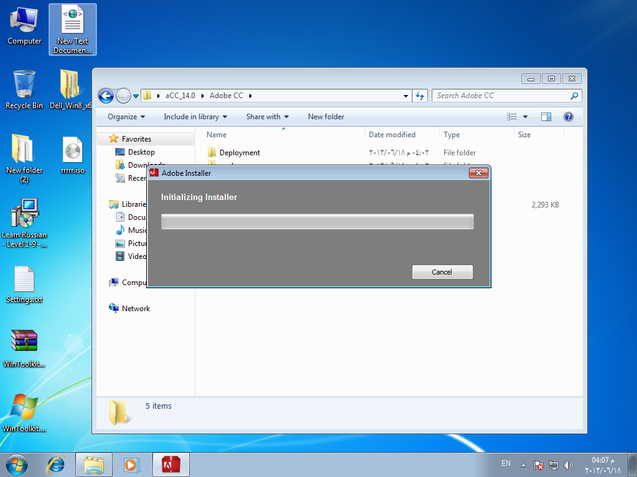Click aCC_14.0 breadcrumb segment
Image resolution: width=637 pixels, height=477 pixels.
[180, 96]
